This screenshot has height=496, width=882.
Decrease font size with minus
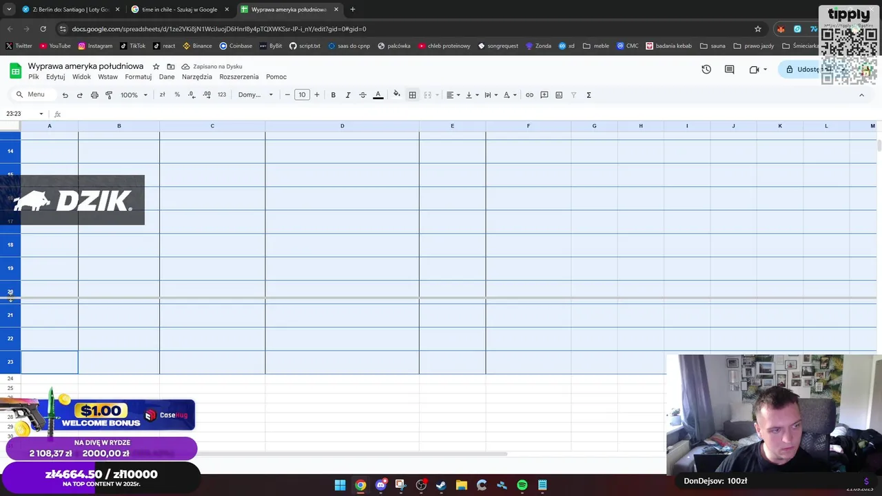pyautogui.click(x=287, y=95)
